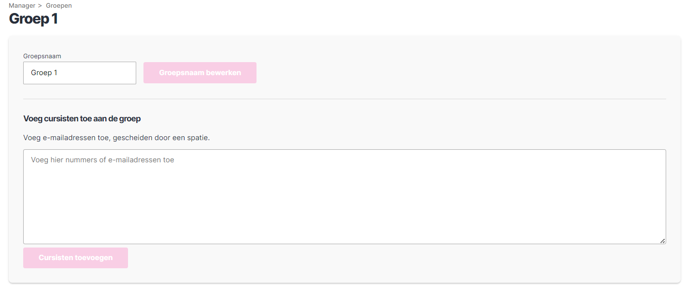The height and width of the screenshot is (301, 699).
Task: Open the Groepen breadcrumb link
Action: [59, 6]
